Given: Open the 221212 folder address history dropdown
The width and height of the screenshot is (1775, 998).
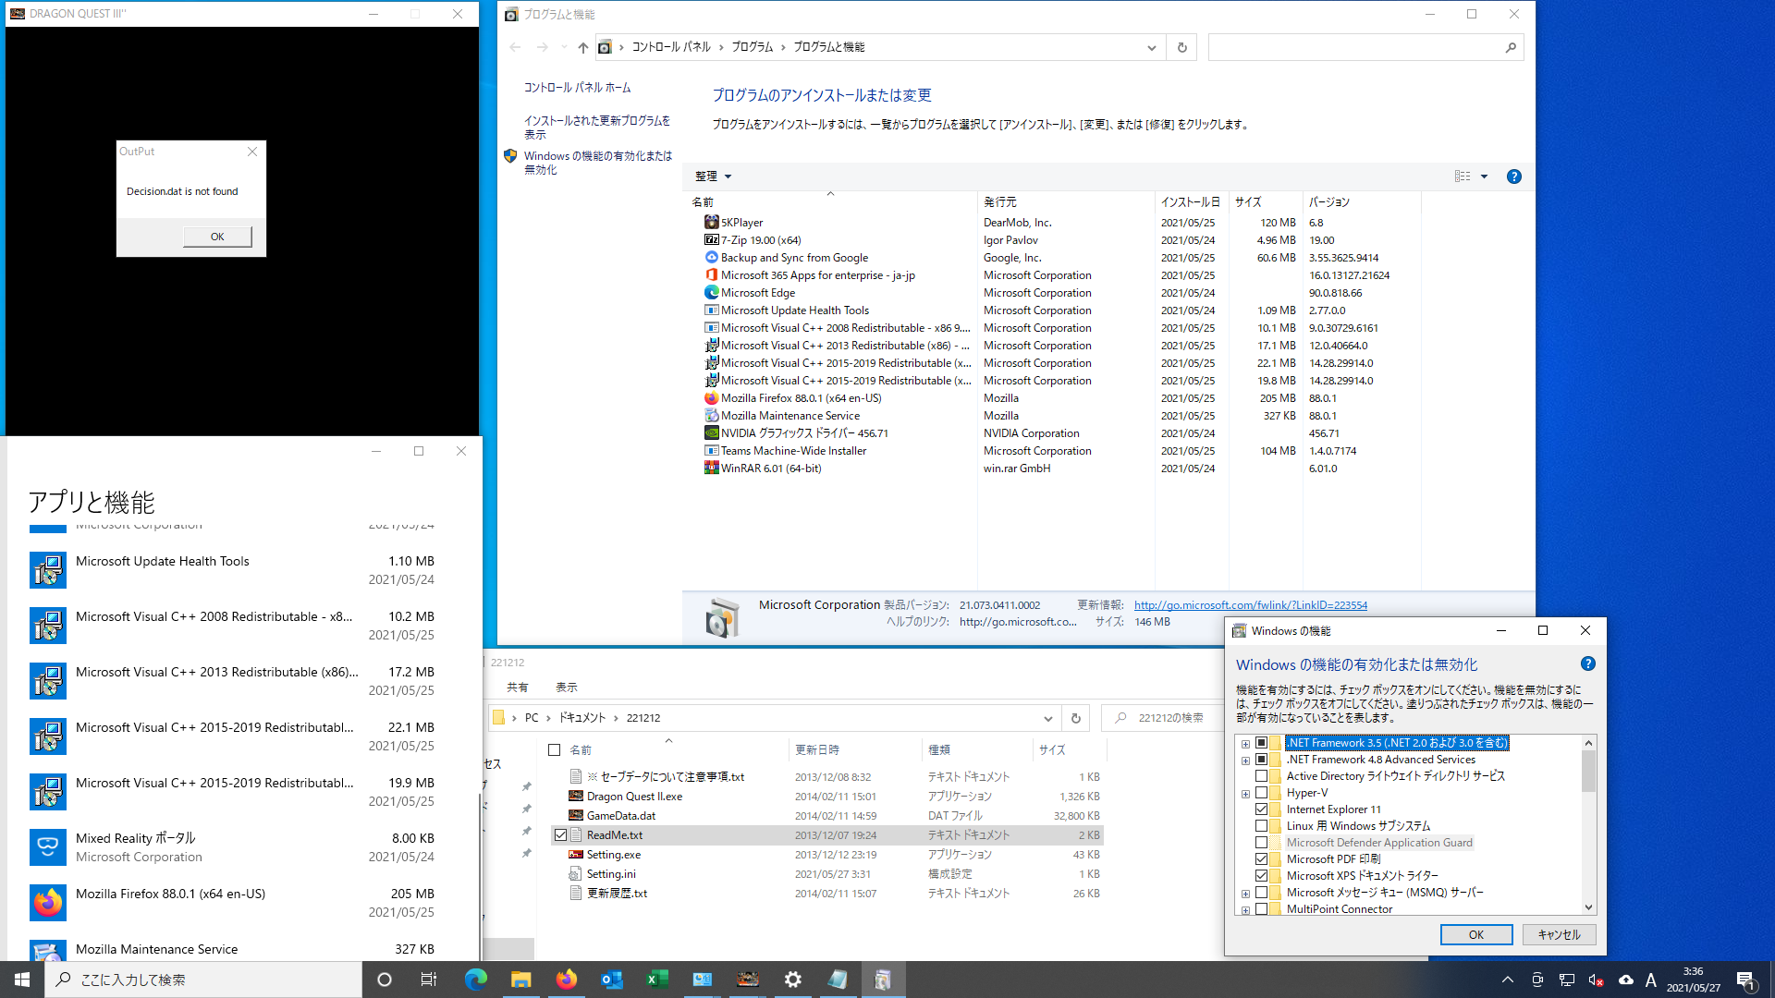Looking at the screenshot, I should click(1048, 718).
